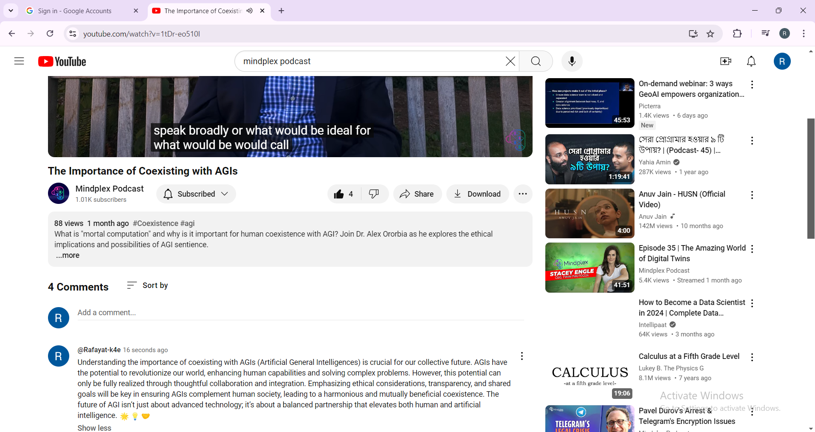The width and height of the screenshot is (815, 432).
Task: Like the video with thumbs up
Action: coord(344,194)
